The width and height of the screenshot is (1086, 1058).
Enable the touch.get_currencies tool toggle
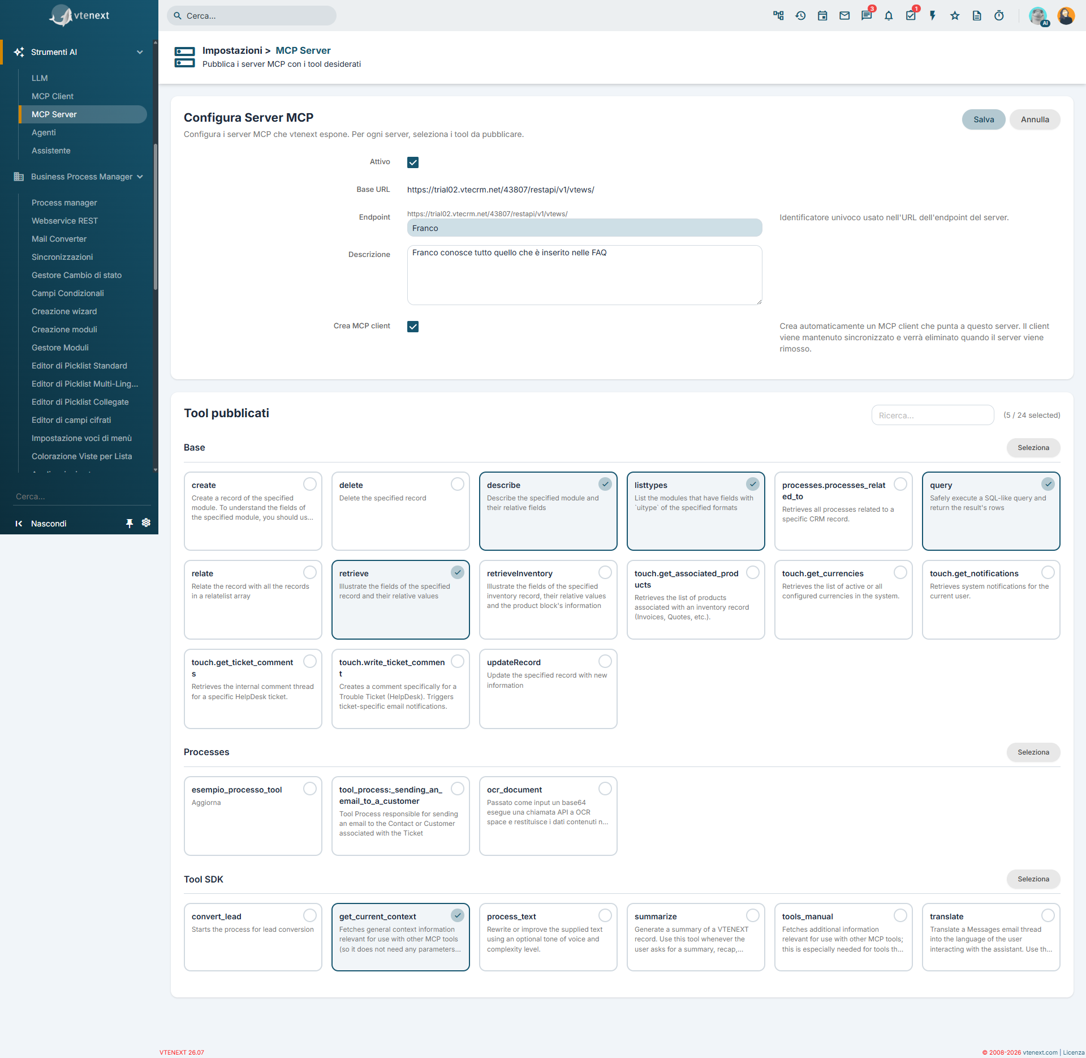900,572
